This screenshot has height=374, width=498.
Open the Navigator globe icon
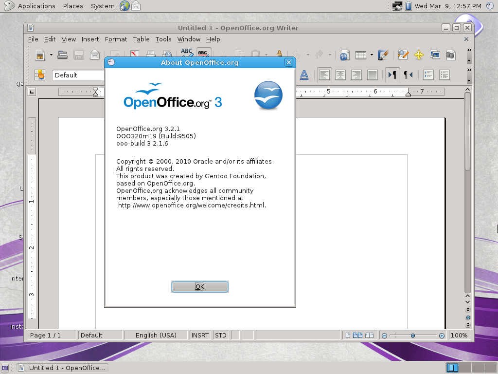(x=344, y=55)
